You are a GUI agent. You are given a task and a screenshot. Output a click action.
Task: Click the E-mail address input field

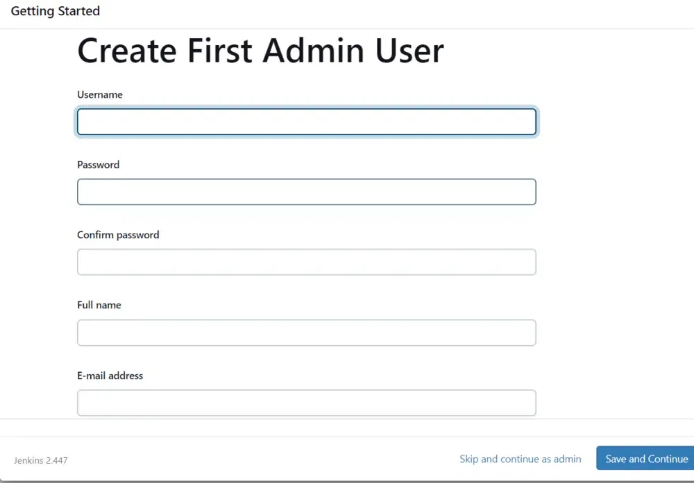(306, 403)
